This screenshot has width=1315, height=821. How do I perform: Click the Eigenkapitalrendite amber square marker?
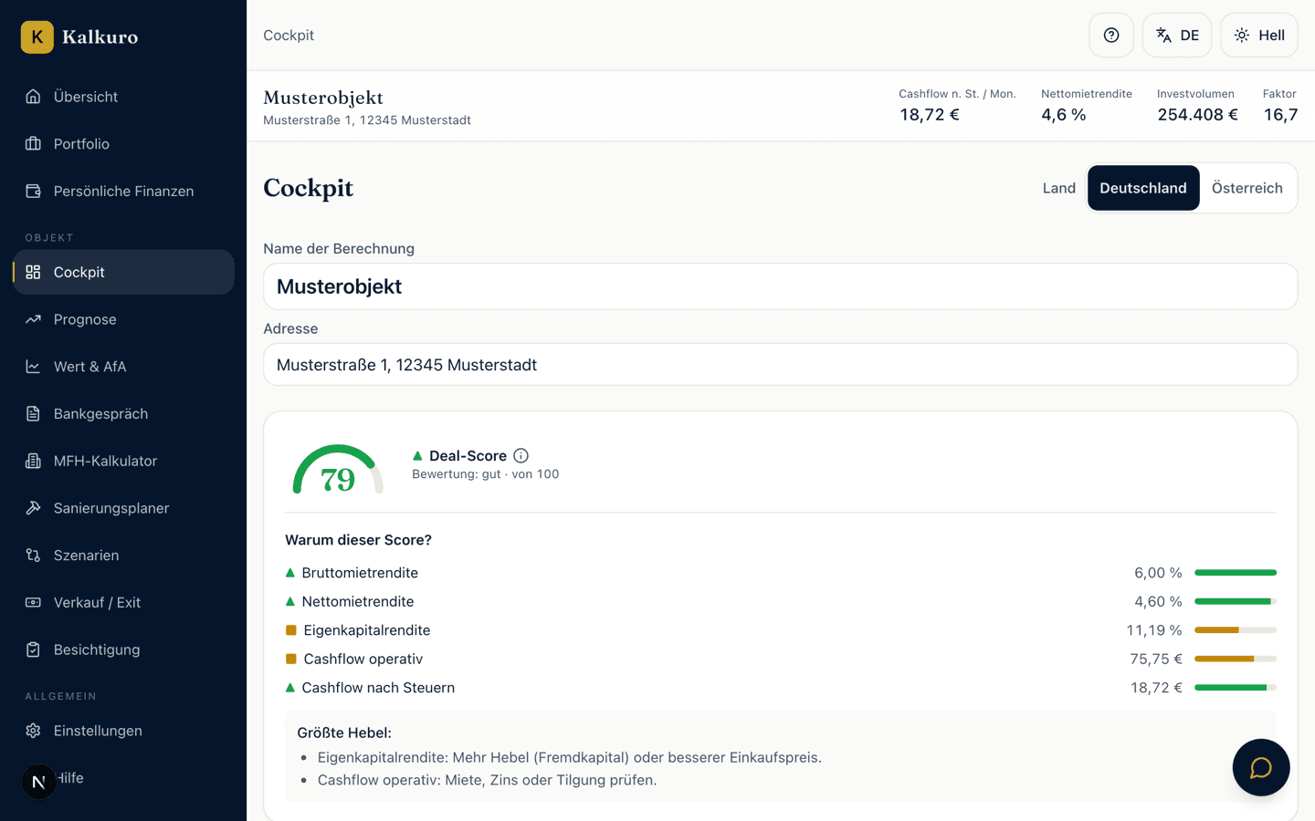coord(291,630)
